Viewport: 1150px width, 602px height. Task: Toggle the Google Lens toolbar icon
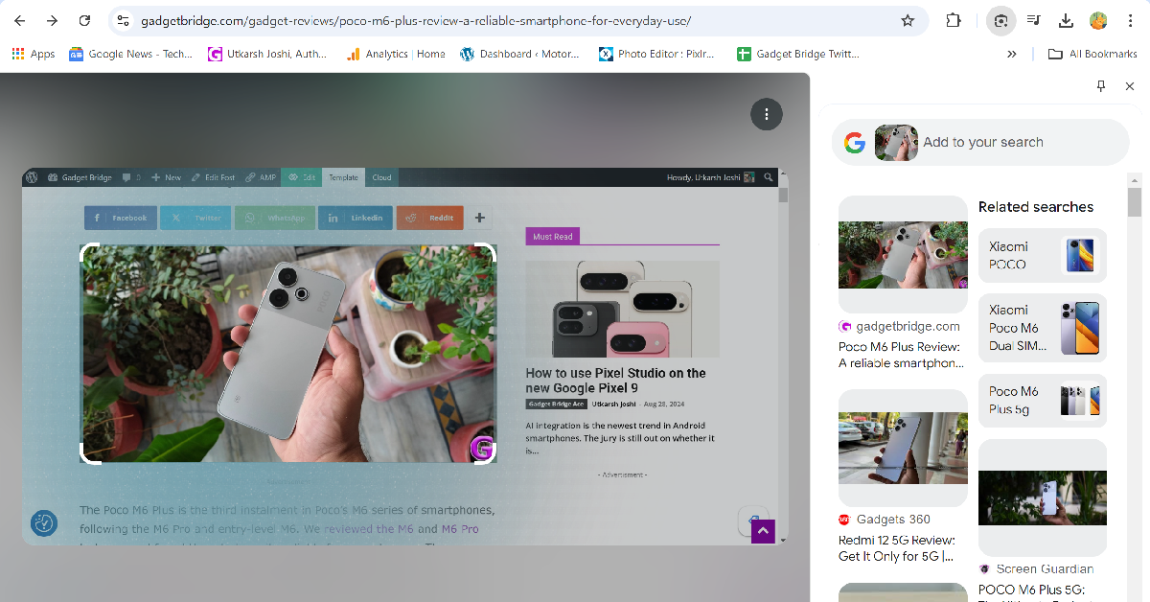coord(1000,20)
